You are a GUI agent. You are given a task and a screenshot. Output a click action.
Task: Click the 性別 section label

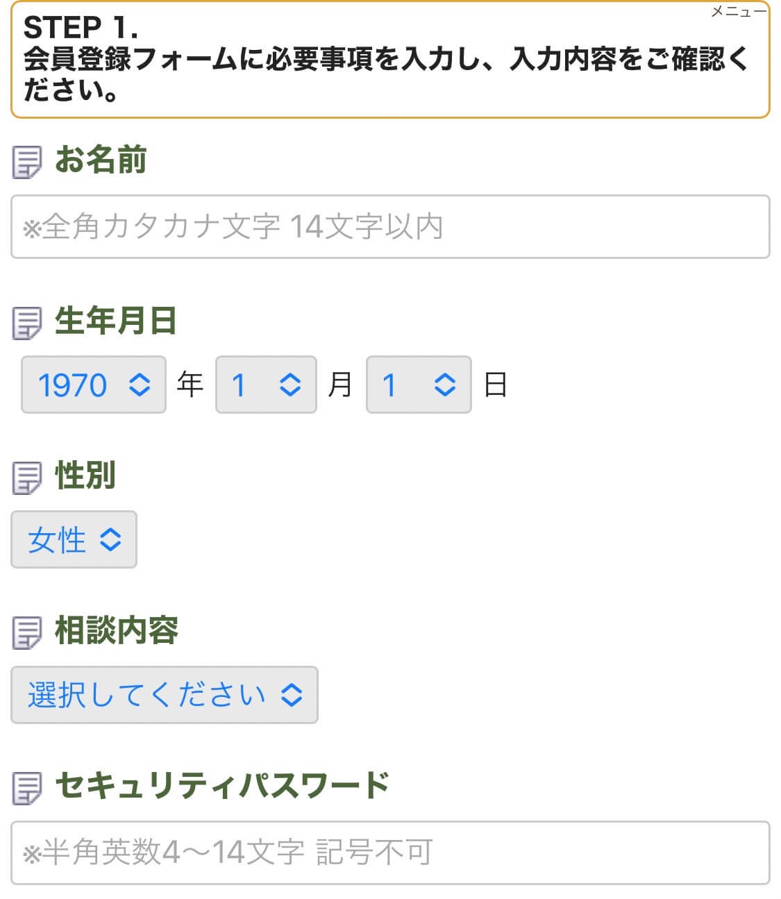(85, 476)
